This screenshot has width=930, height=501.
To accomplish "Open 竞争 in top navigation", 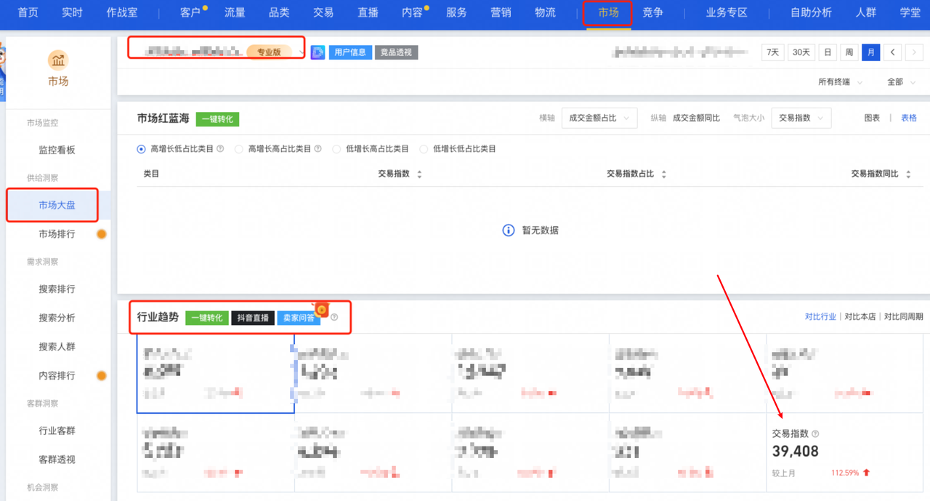I will coord(652,13).
